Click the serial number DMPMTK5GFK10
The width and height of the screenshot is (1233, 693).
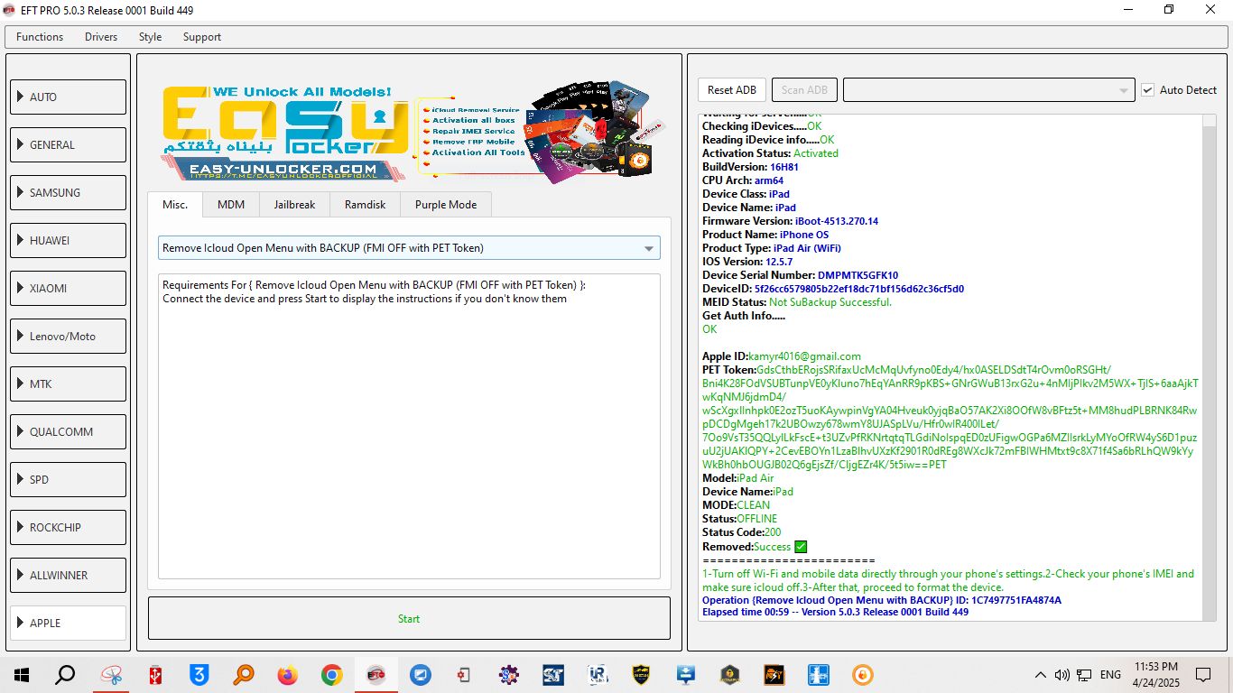click(858, 275)
